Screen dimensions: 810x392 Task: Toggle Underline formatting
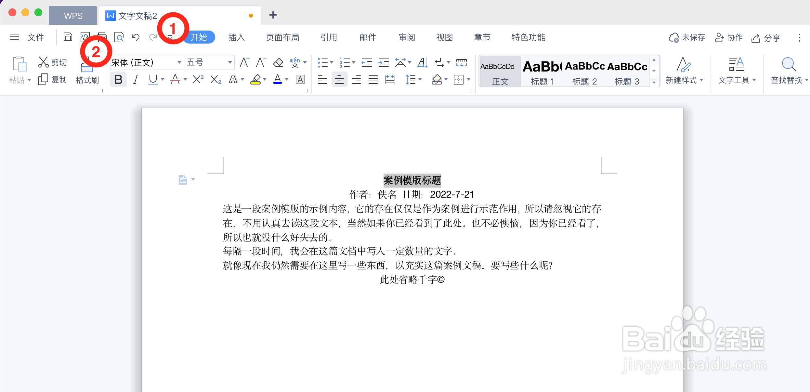click(x=153, y=79)
